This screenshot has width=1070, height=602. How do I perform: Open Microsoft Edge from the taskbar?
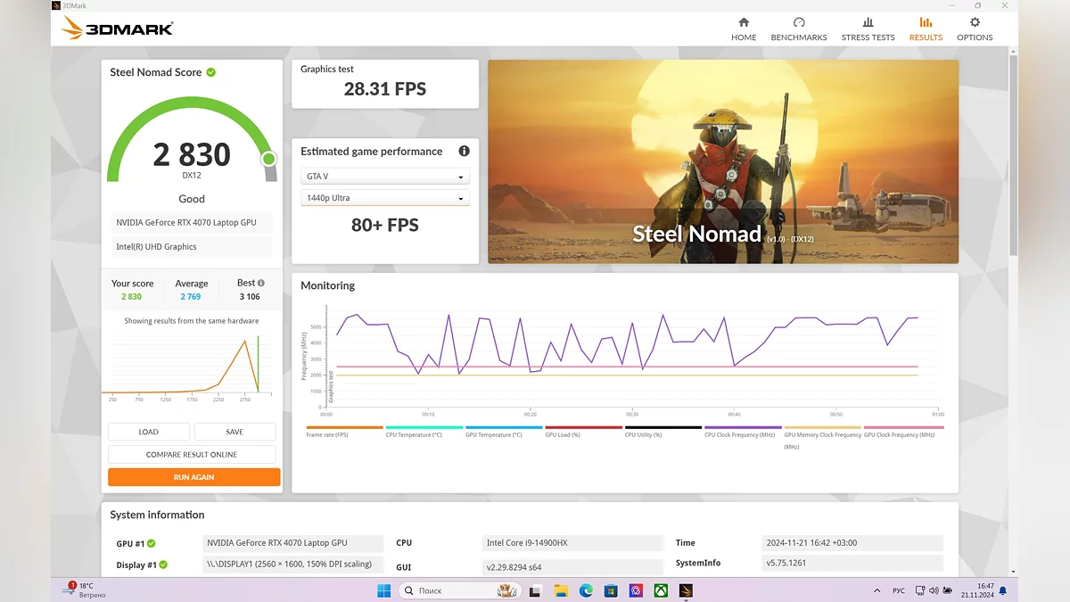[586, 590]
